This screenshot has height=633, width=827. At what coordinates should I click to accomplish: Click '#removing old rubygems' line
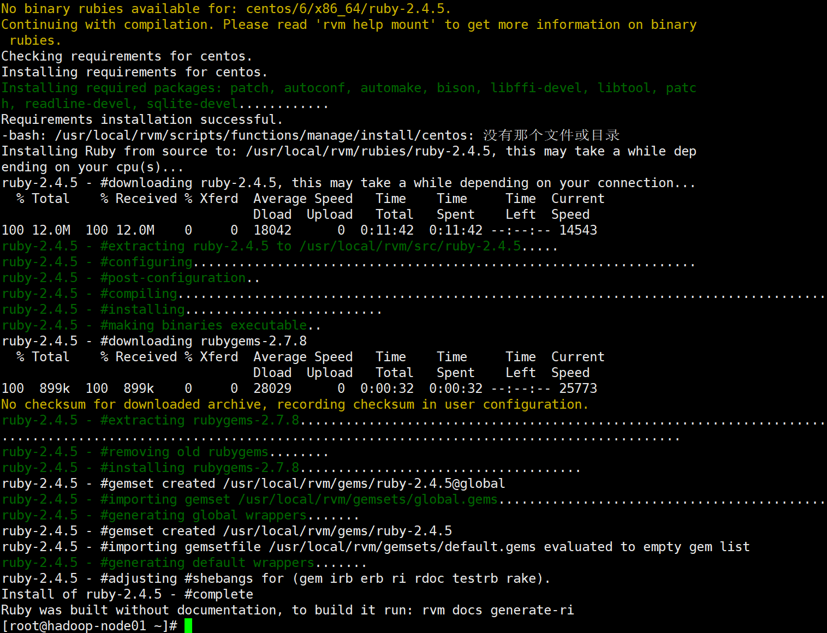165,451
